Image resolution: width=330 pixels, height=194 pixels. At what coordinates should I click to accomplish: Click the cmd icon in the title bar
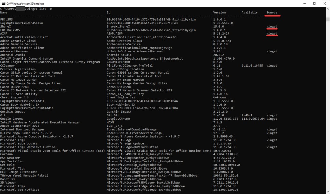point(3,3)
